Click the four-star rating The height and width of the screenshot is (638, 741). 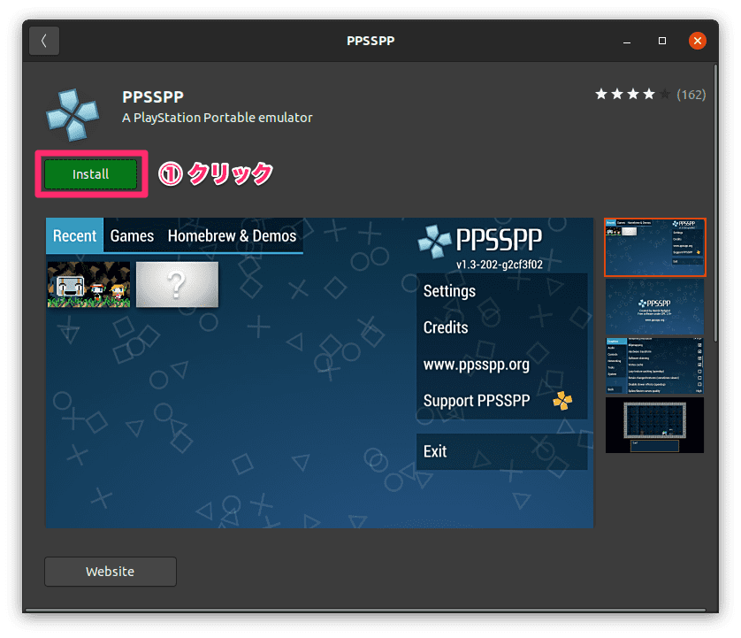pos(632,94)
